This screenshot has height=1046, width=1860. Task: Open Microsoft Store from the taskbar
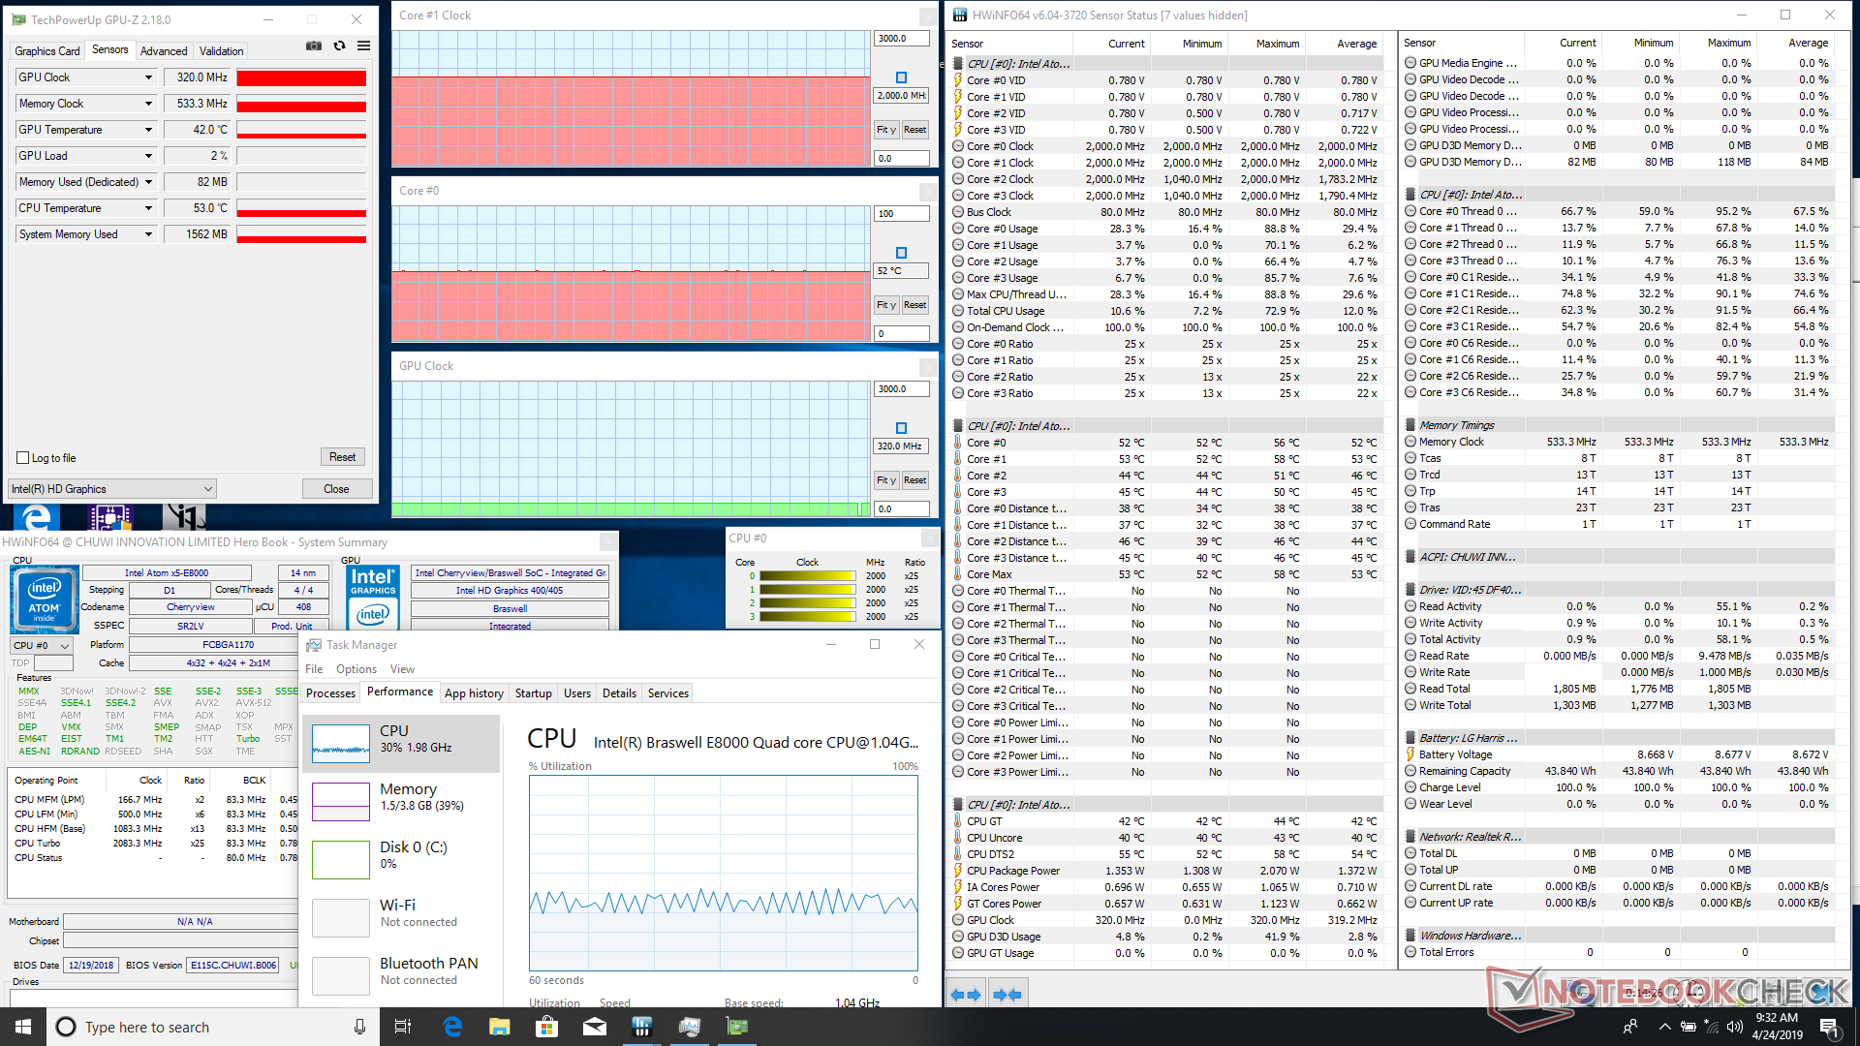[546, 1027]
